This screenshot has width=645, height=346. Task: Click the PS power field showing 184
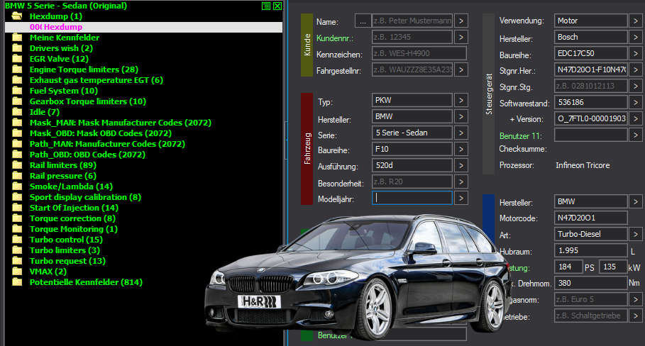[568, 267]
